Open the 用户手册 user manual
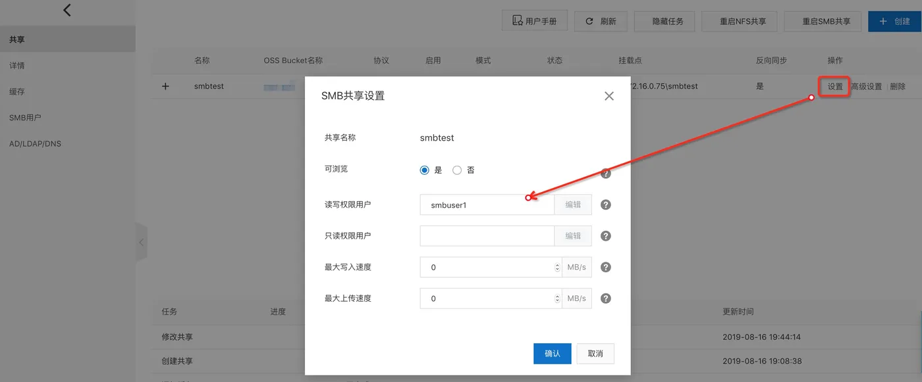 (x=534, y=21)
